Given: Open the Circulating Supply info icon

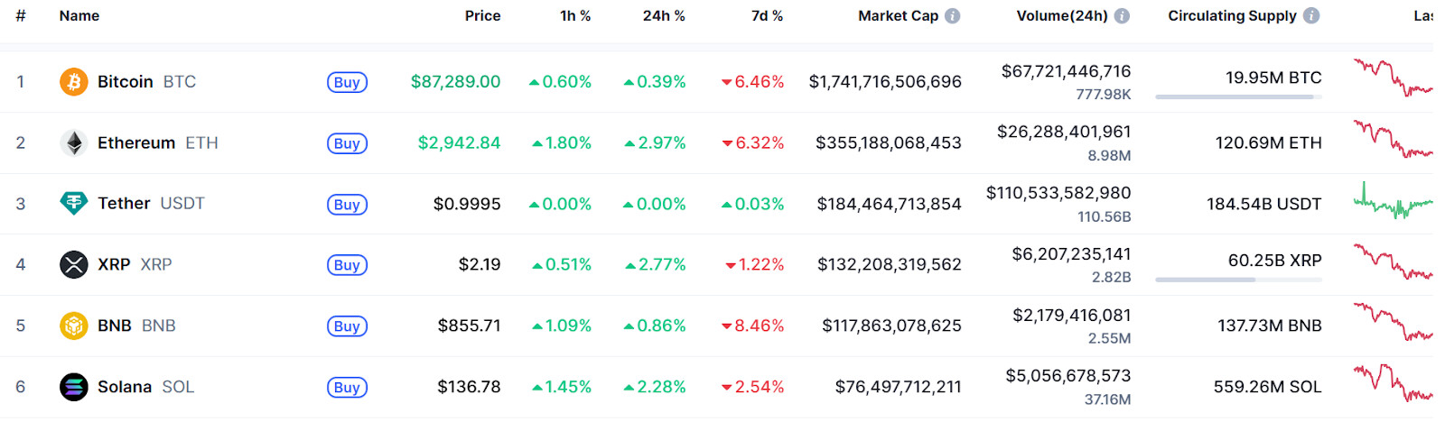Looking at the screenshot, I should (1311, 16).
